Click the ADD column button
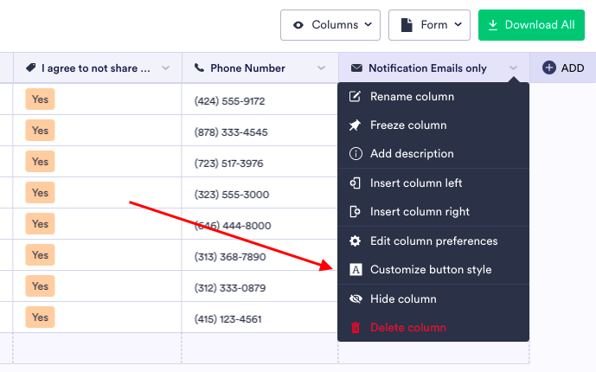The image size is (596, 372). tap(563, 68)
